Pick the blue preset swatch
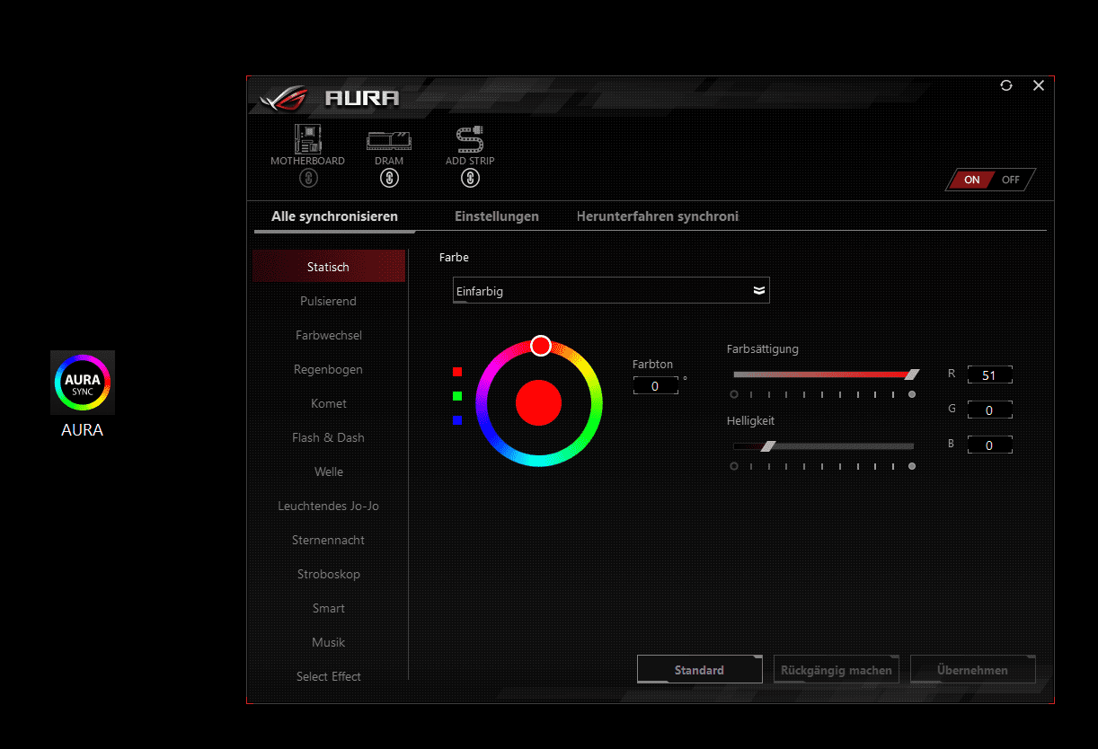Image resolution: width=1098 pixels, height=749 pixels. [457, 420]
